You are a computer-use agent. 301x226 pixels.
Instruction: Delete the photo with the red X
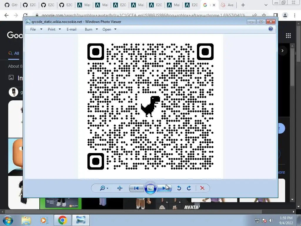click(x=202, y=188)
